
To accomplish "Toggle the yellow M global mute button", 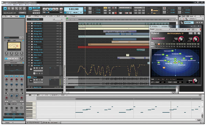I will (105, 8).
